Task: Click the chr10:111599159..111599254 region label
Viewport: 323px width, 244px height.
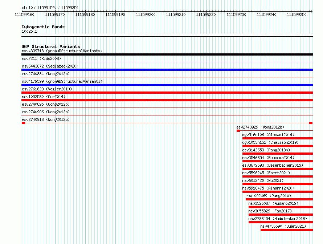Action: 50,8
